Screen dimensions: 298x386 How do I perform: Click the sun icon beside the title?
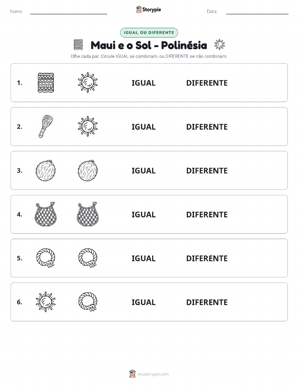[219, 45]
